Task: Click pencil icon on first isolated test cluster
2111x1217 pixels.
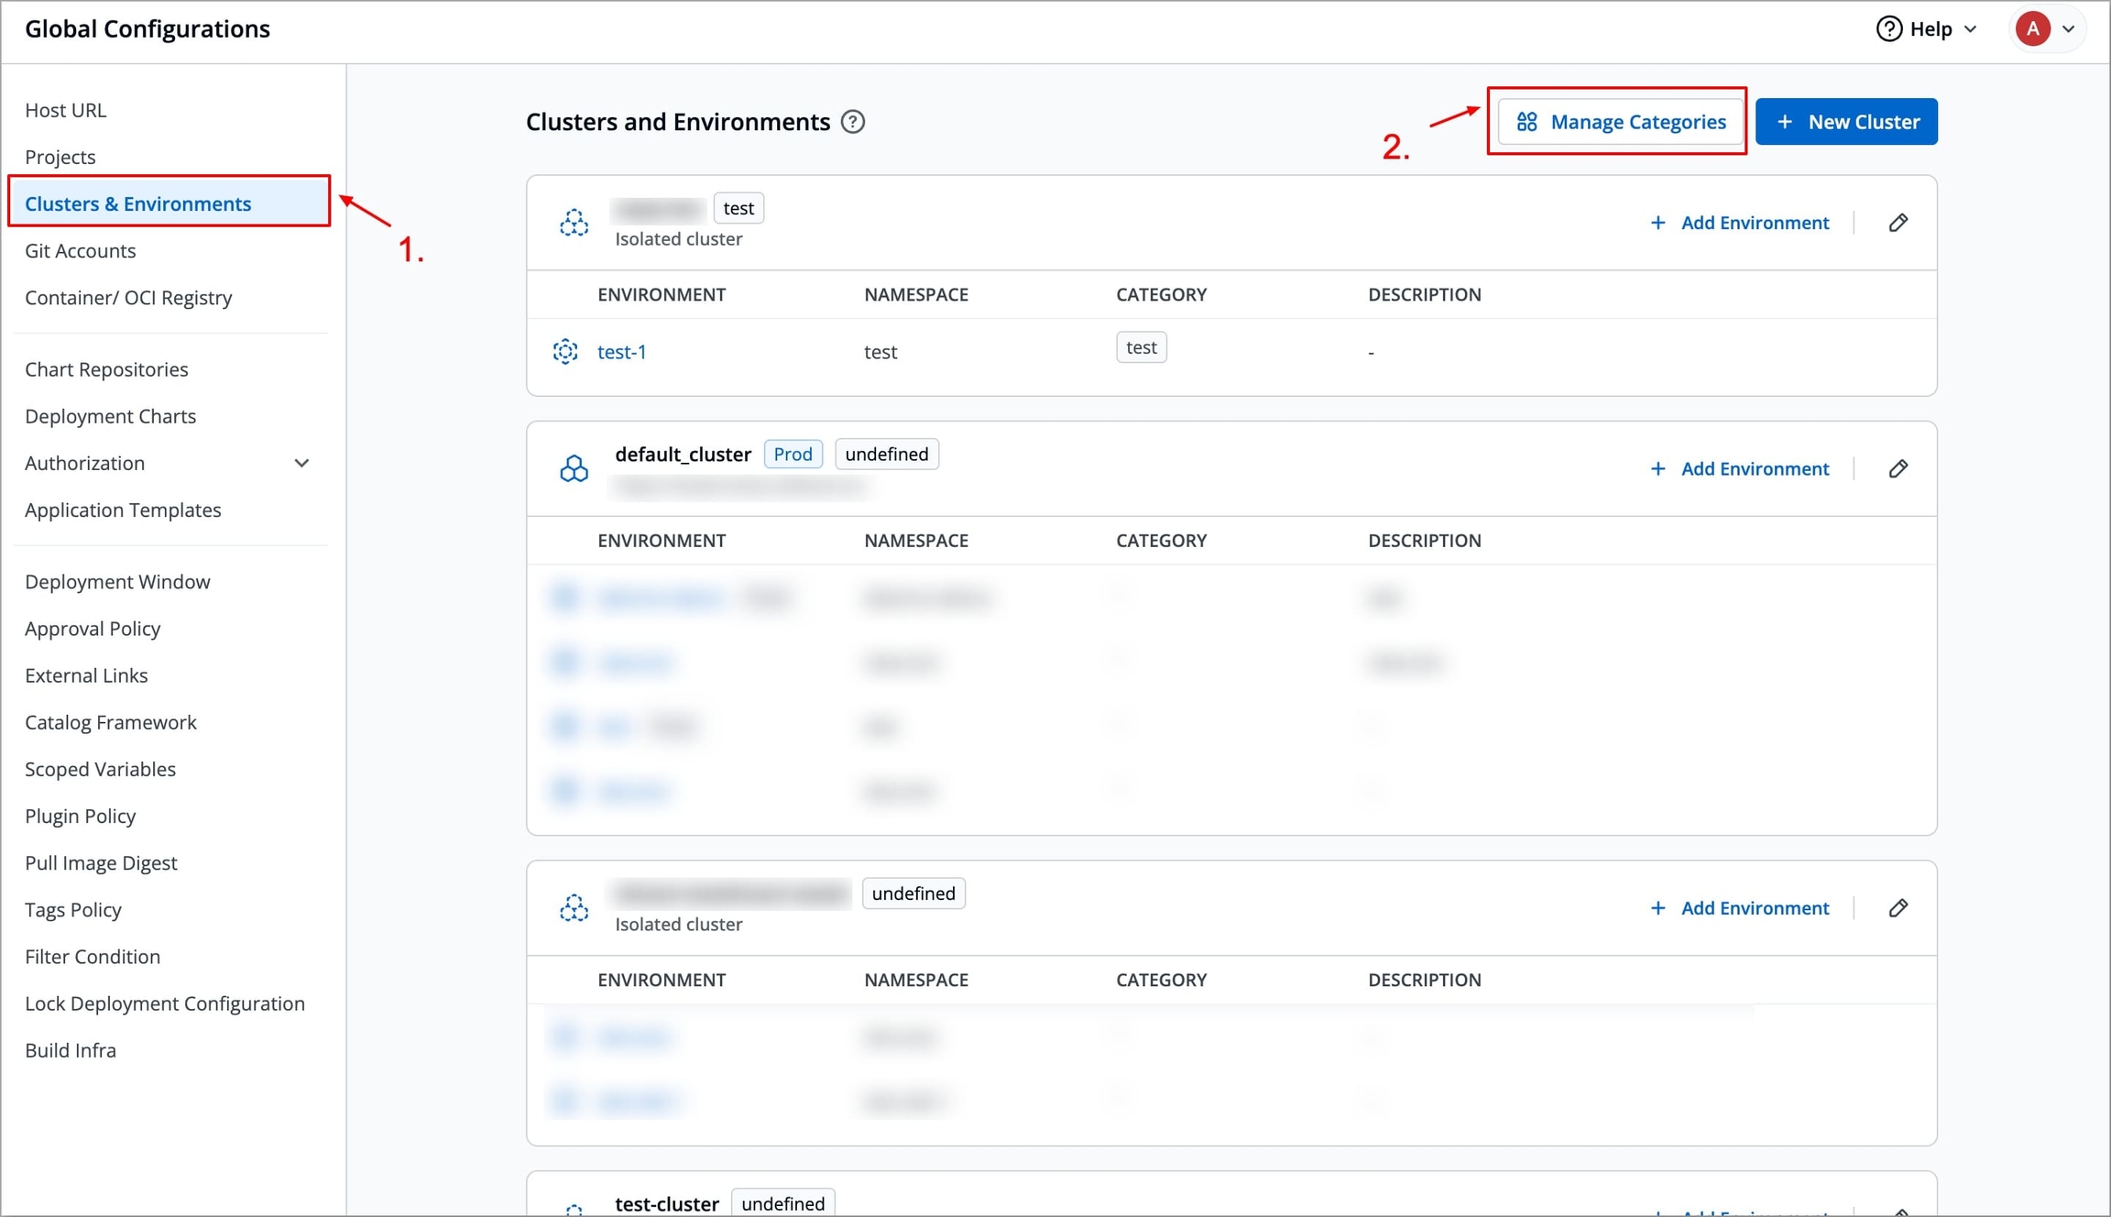Action: point(1898,223)
